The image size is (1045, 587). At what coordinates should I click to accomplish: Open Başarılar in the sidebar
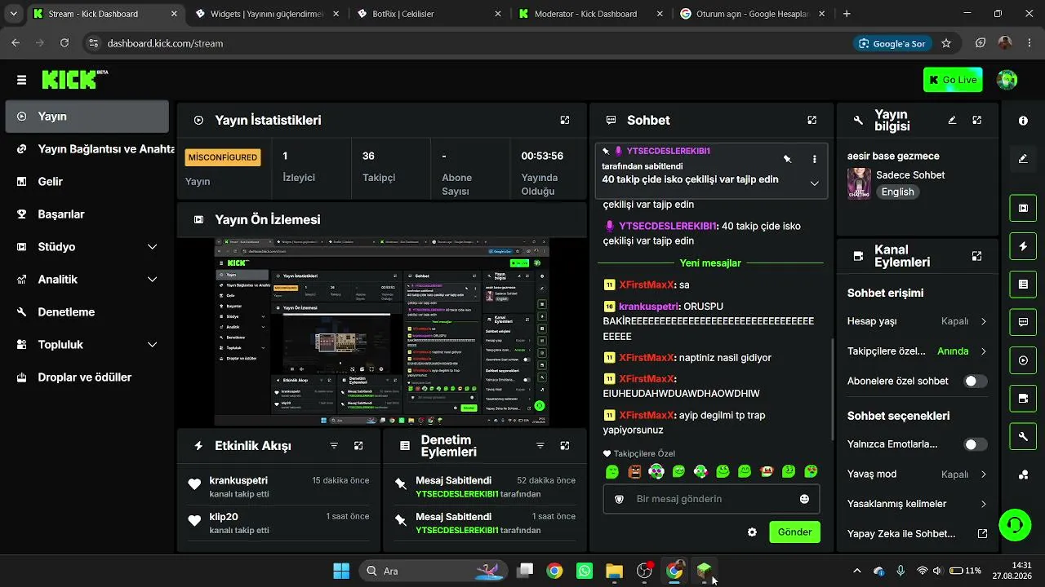coord(87,214)
